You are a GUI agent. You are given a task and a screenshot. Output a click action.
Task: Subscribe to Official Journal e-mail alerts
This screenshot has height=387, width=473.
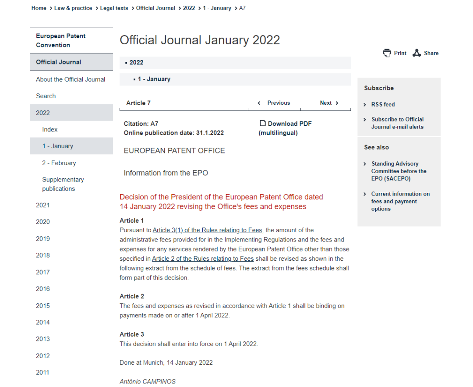[397, 123]
